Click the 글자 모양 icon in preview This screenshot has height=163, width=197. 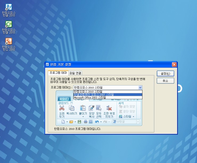[x=121, y=107]
